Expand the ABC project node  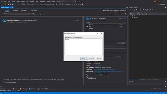130,16
